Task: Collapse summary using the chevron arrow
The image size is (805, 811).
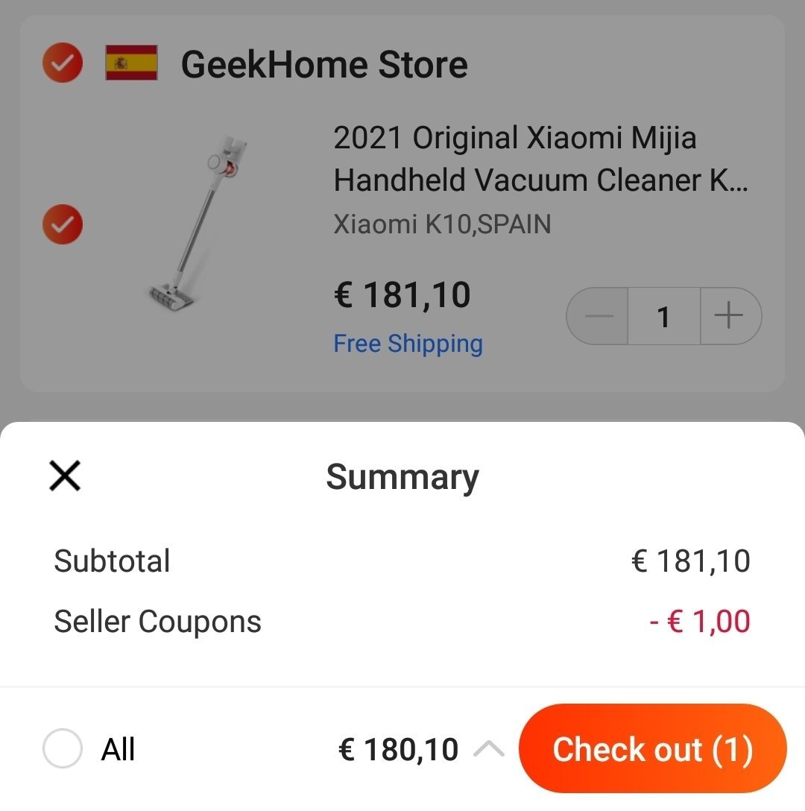Action: pyautogui.click(x=489, y=748)
